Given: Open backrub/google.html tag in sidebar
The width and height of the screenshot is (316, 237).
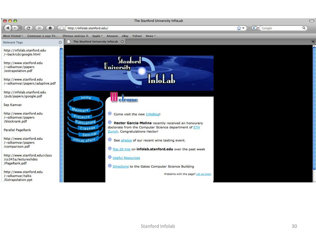Looking at the screenshot, I should coord(25,52).
